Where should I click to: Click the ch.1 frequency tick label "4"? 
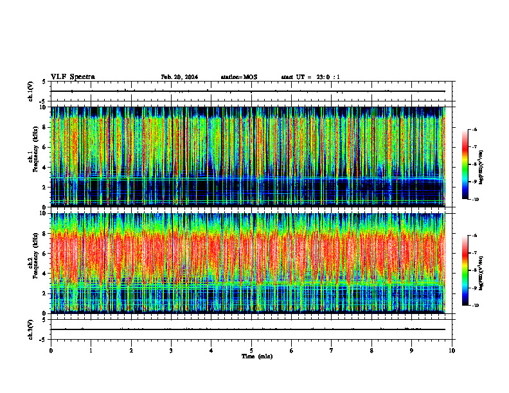[45, 168]
